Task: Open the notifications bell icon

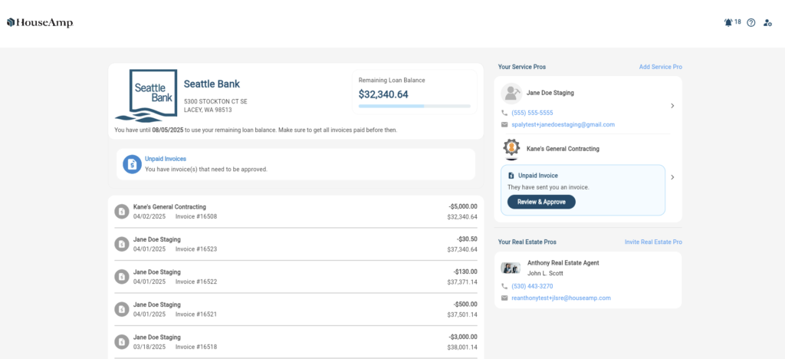Action: 728,22
